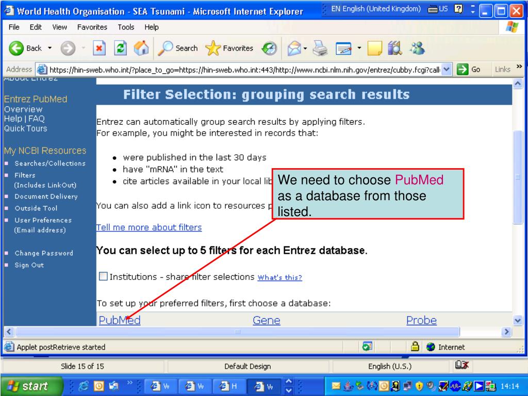Open the FAQ sidebar link
The height and width of the screenshot is (396, 528).
(x=37, y=119)
